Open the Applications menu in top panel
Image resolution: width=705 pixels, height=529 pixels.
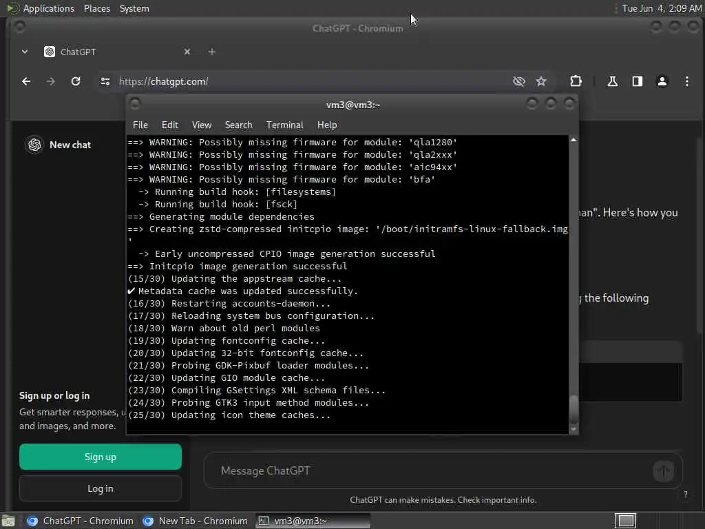tap(49, 8)
